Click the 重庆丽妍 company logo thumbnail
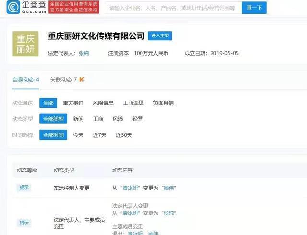The width and height of the screenshot is (307, 235). click(x=26, y=44)
